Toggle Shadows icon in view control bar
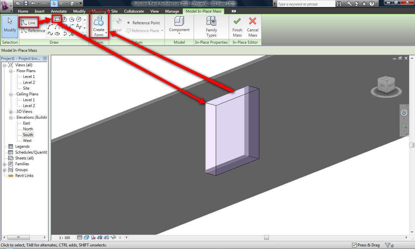 click(93, 237)
